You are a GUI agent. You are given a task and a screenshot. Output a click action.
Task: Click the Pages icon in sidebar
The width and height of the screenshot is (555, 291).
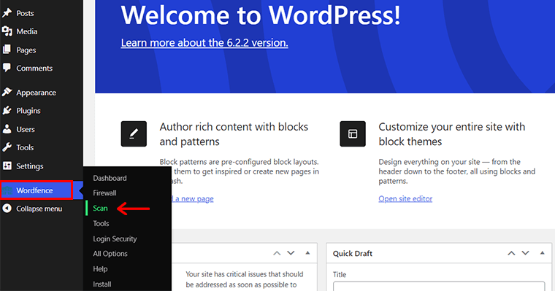pos(7,50)
